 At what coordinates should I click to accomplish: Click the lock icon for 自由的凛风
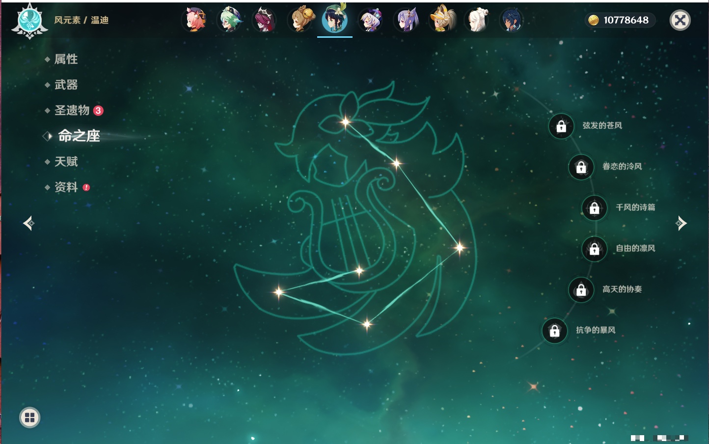pos(595,249)
